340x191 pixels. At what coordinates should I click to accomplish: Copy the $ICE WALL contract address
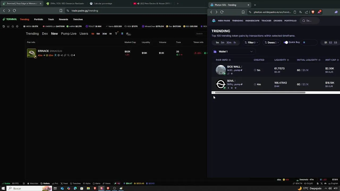[241, 70]
